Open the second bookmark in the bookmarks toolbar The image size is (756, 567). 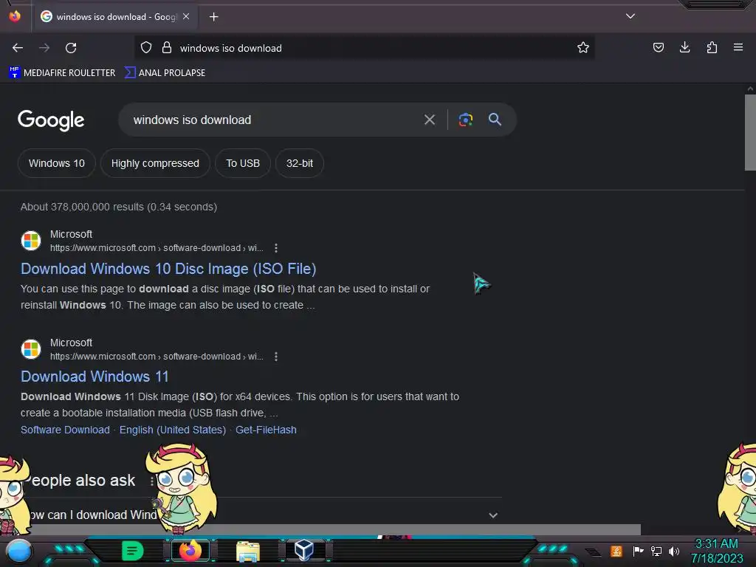pos(165,73)
